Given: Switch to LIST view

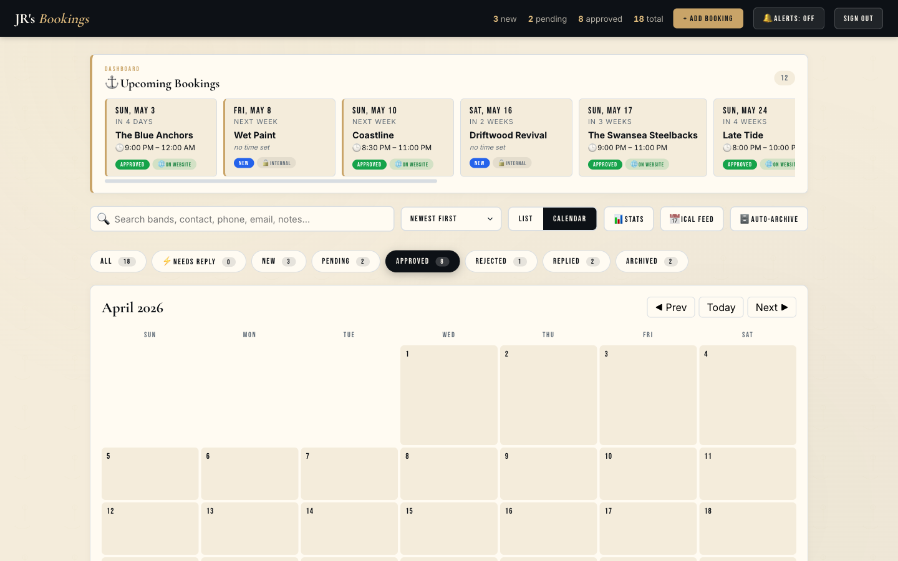Looking at the screenshot, I should pos(525,219).
